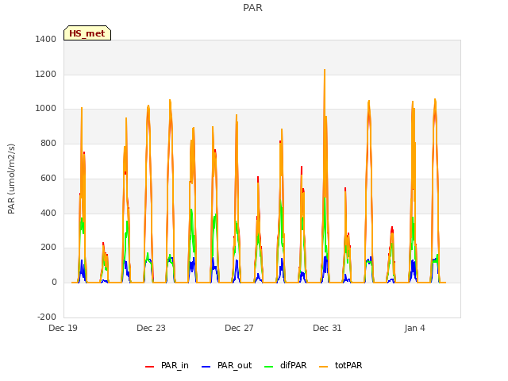Screen dimensions: 508x381
Task: Click the Jan 4 x-axis tick label
Action: (414, 328)
